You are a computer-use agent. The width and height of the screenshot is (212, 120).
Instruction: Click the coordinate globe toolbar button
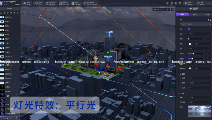pyautogui.click(x=76, y=3)
